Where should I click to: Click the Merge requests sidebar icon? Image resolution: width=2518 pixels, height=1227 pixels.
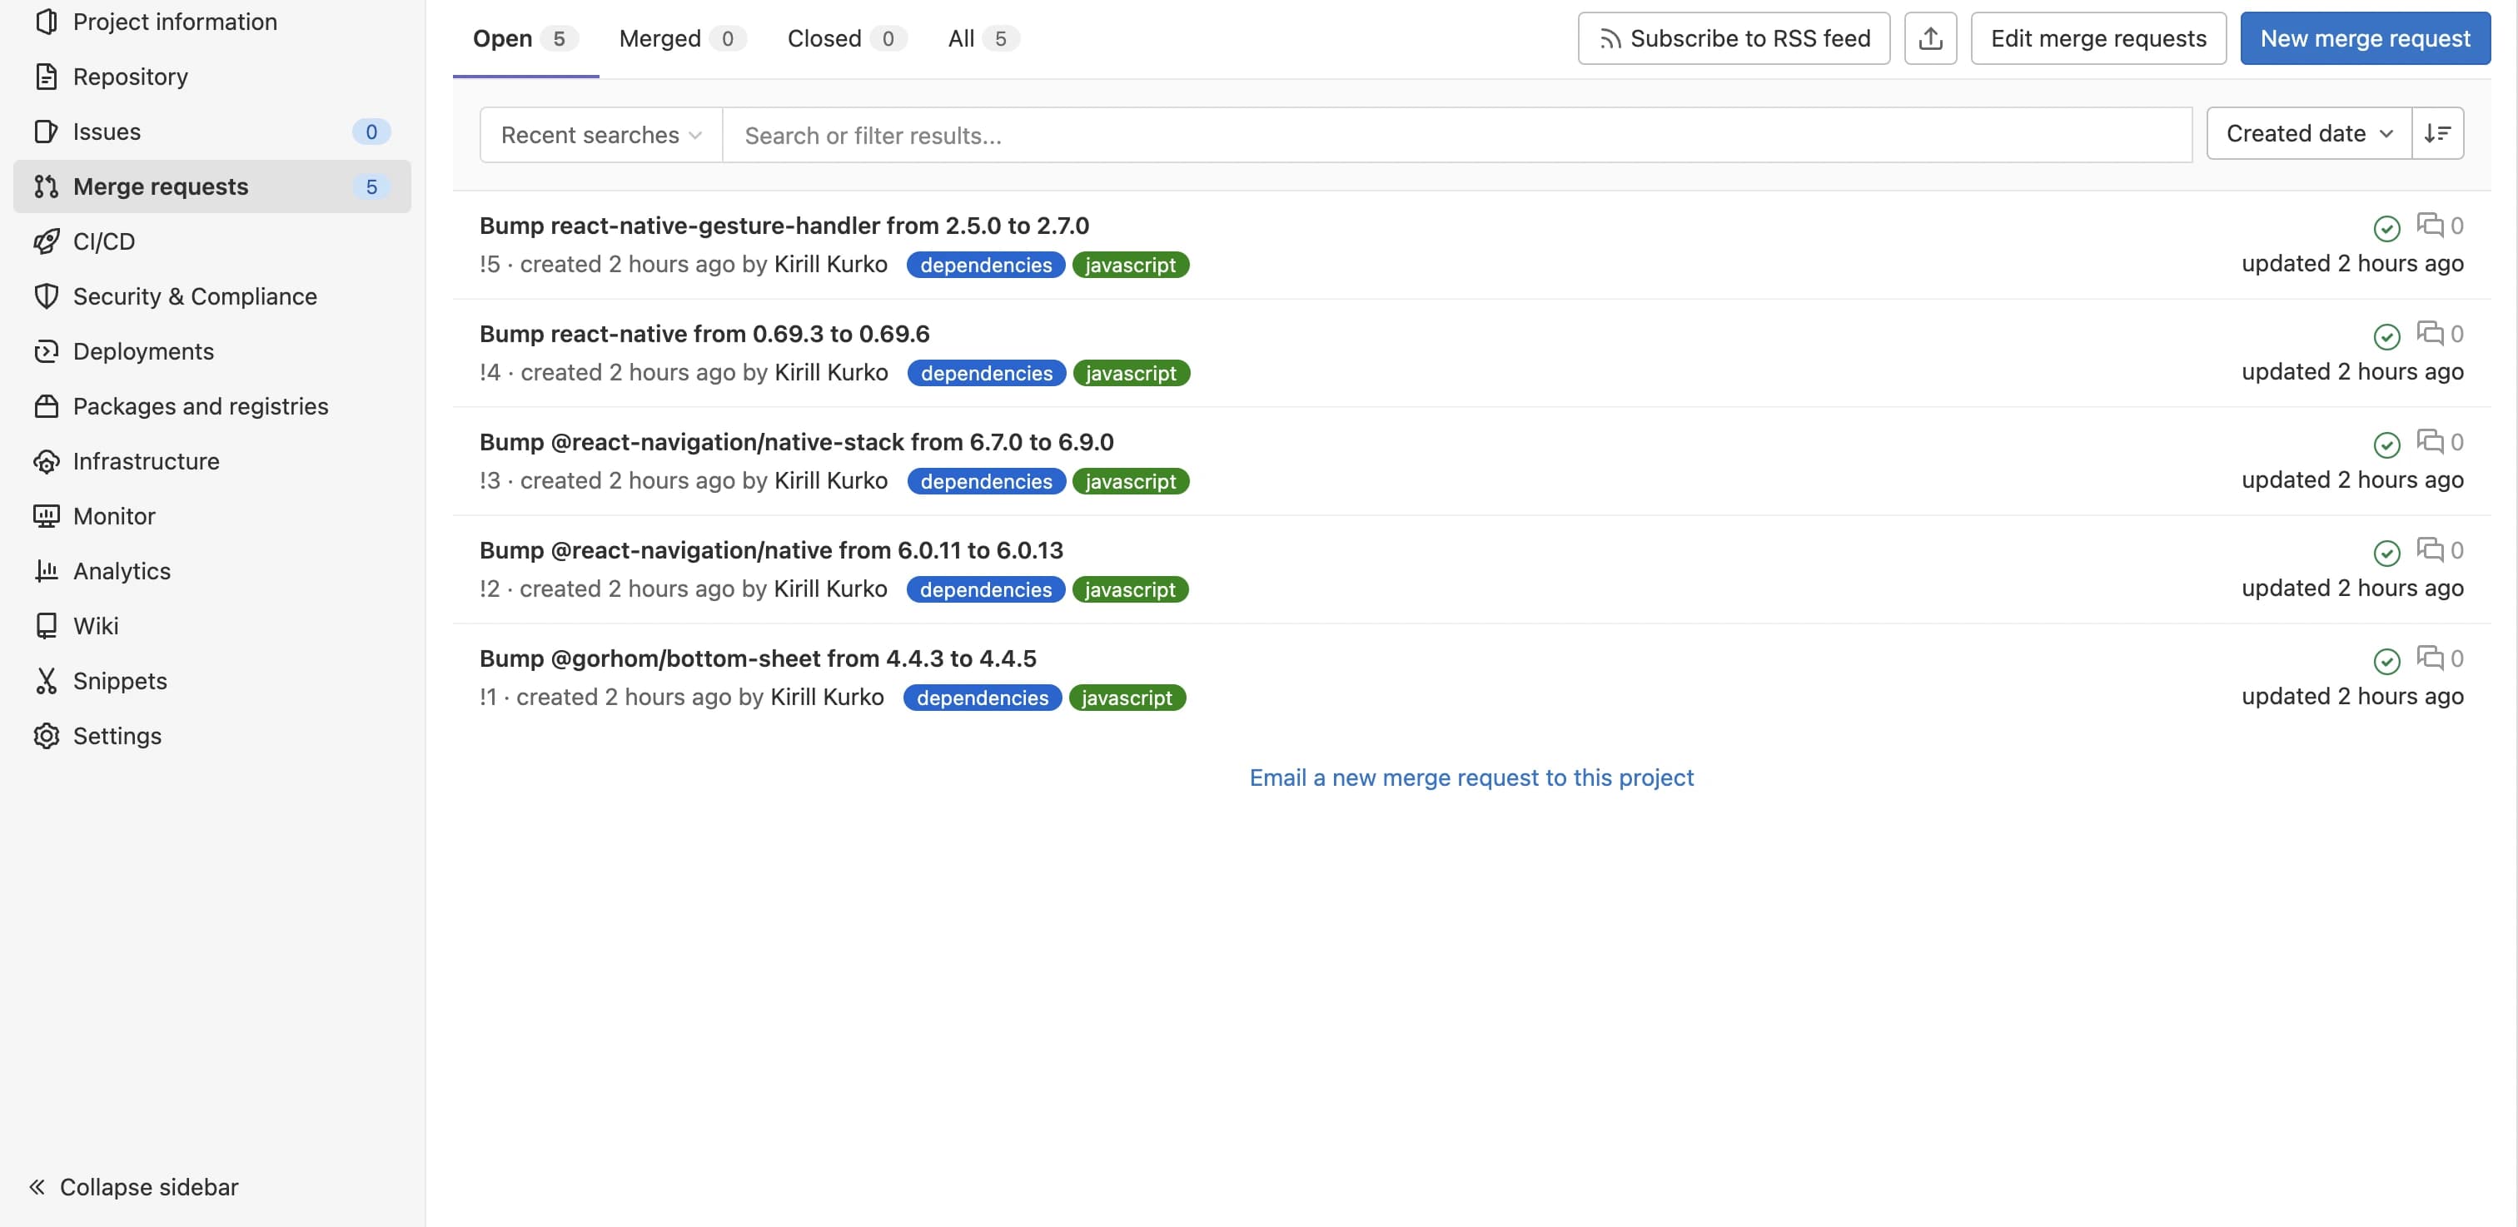click(42, 186)
